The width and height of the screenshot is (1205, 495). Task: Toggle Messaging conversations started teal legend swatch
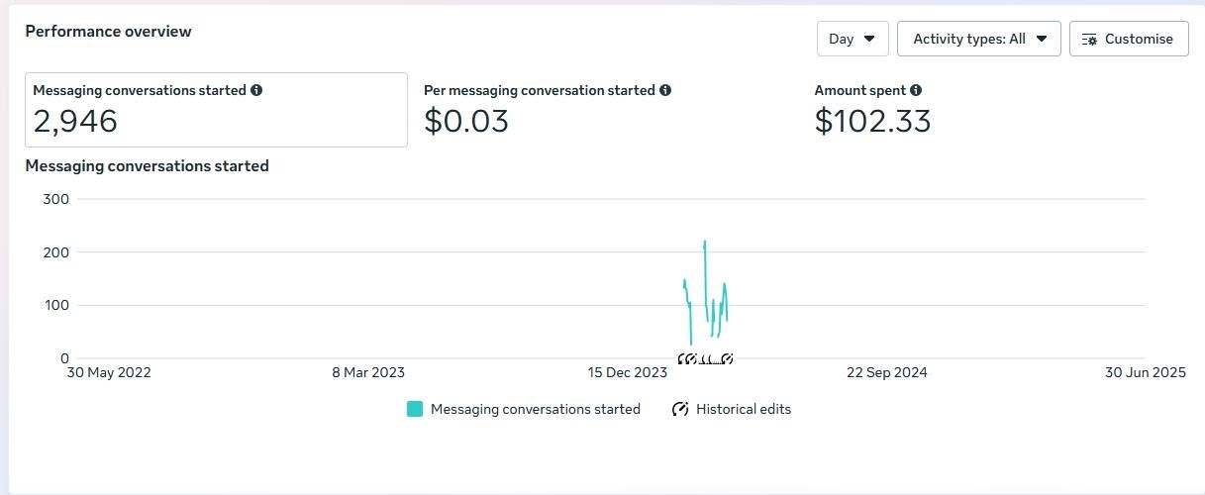(x=415, y=409)
